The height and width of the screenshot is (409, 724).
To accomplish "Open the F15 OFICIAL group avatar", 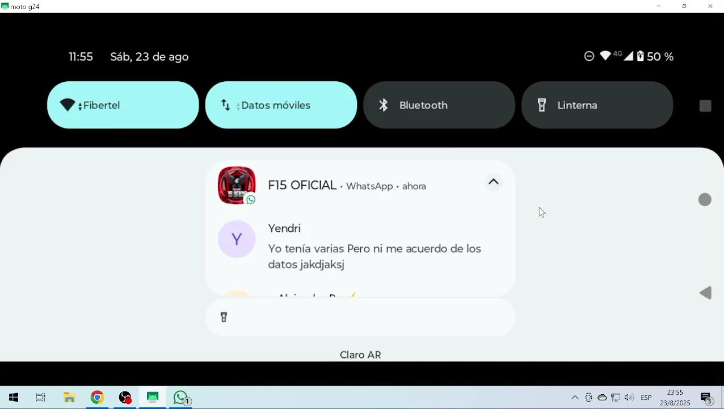I will coord(237,185).
